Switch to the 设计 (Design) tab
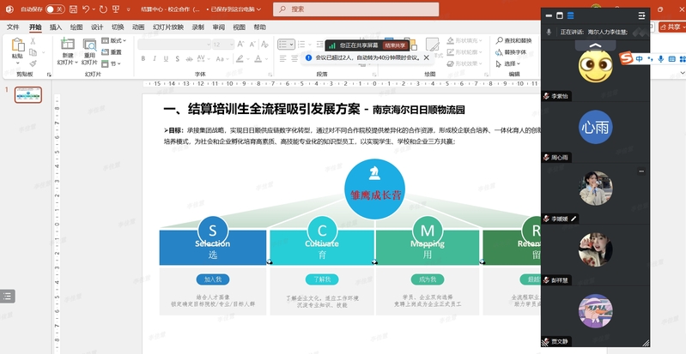This screenshot has width=686, height=354. [97, 27]
